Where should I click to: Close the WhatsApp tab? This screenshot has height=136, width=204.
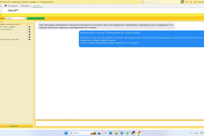click(x=30, y=6)
